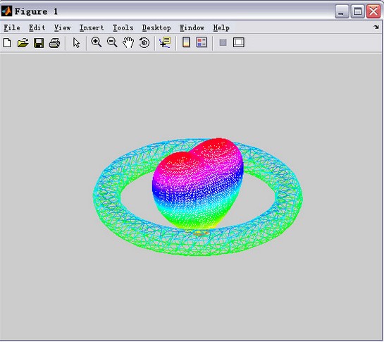This screenshot has width=384, height=342.
Task: Close the Figure 1 window
Action: (373, 11)
